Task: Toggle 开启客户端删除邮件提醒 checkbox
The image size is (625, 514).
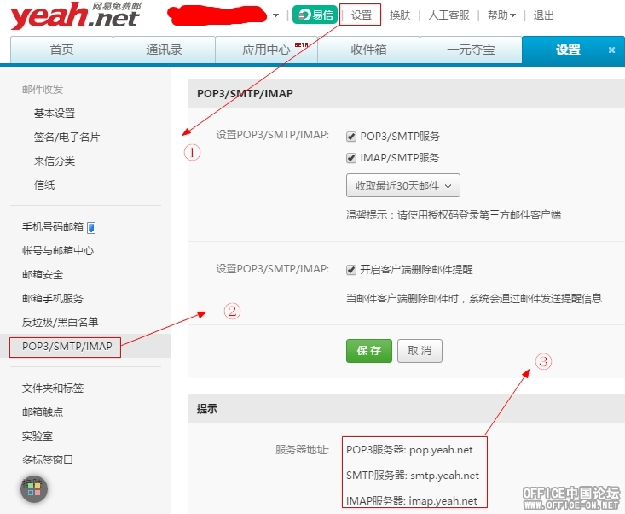Action: coord(351,270)
